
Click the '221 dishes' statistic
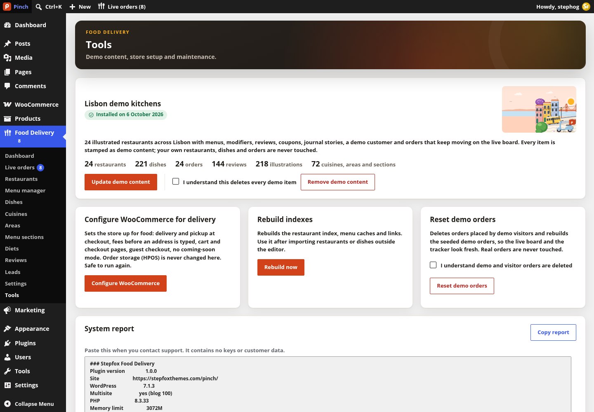tap(151, 164)
